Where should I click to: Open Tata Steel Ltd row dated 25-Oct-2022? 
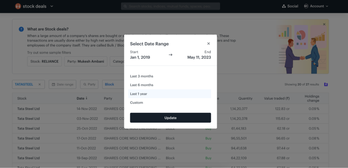pos(171,128)
